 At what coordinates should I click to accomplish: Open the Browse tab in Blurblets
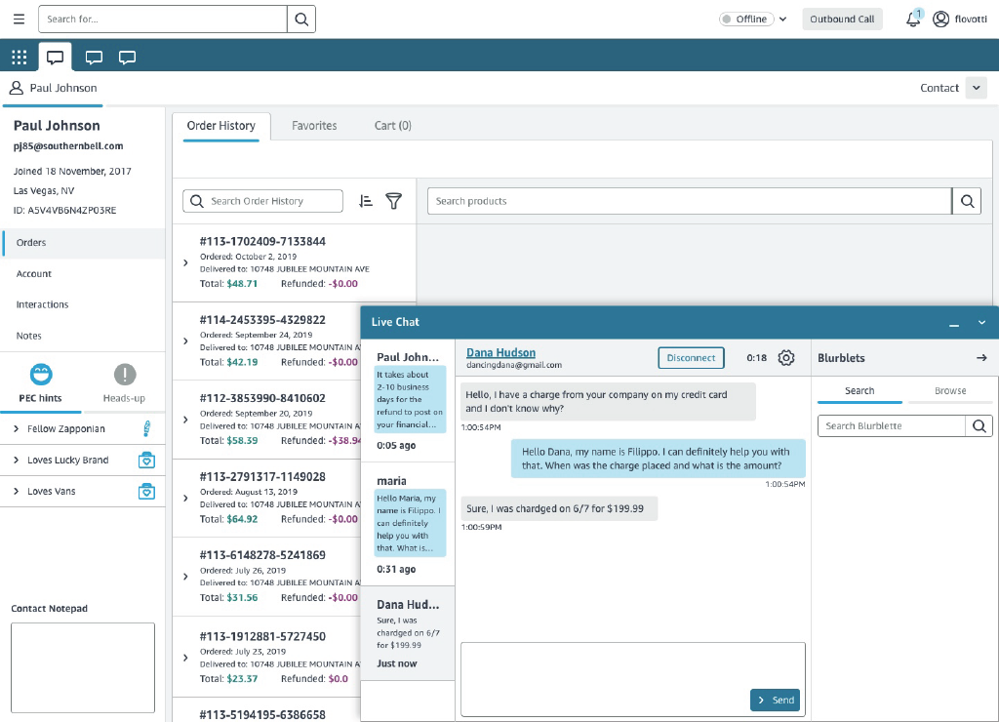click(x=949, y=391)
